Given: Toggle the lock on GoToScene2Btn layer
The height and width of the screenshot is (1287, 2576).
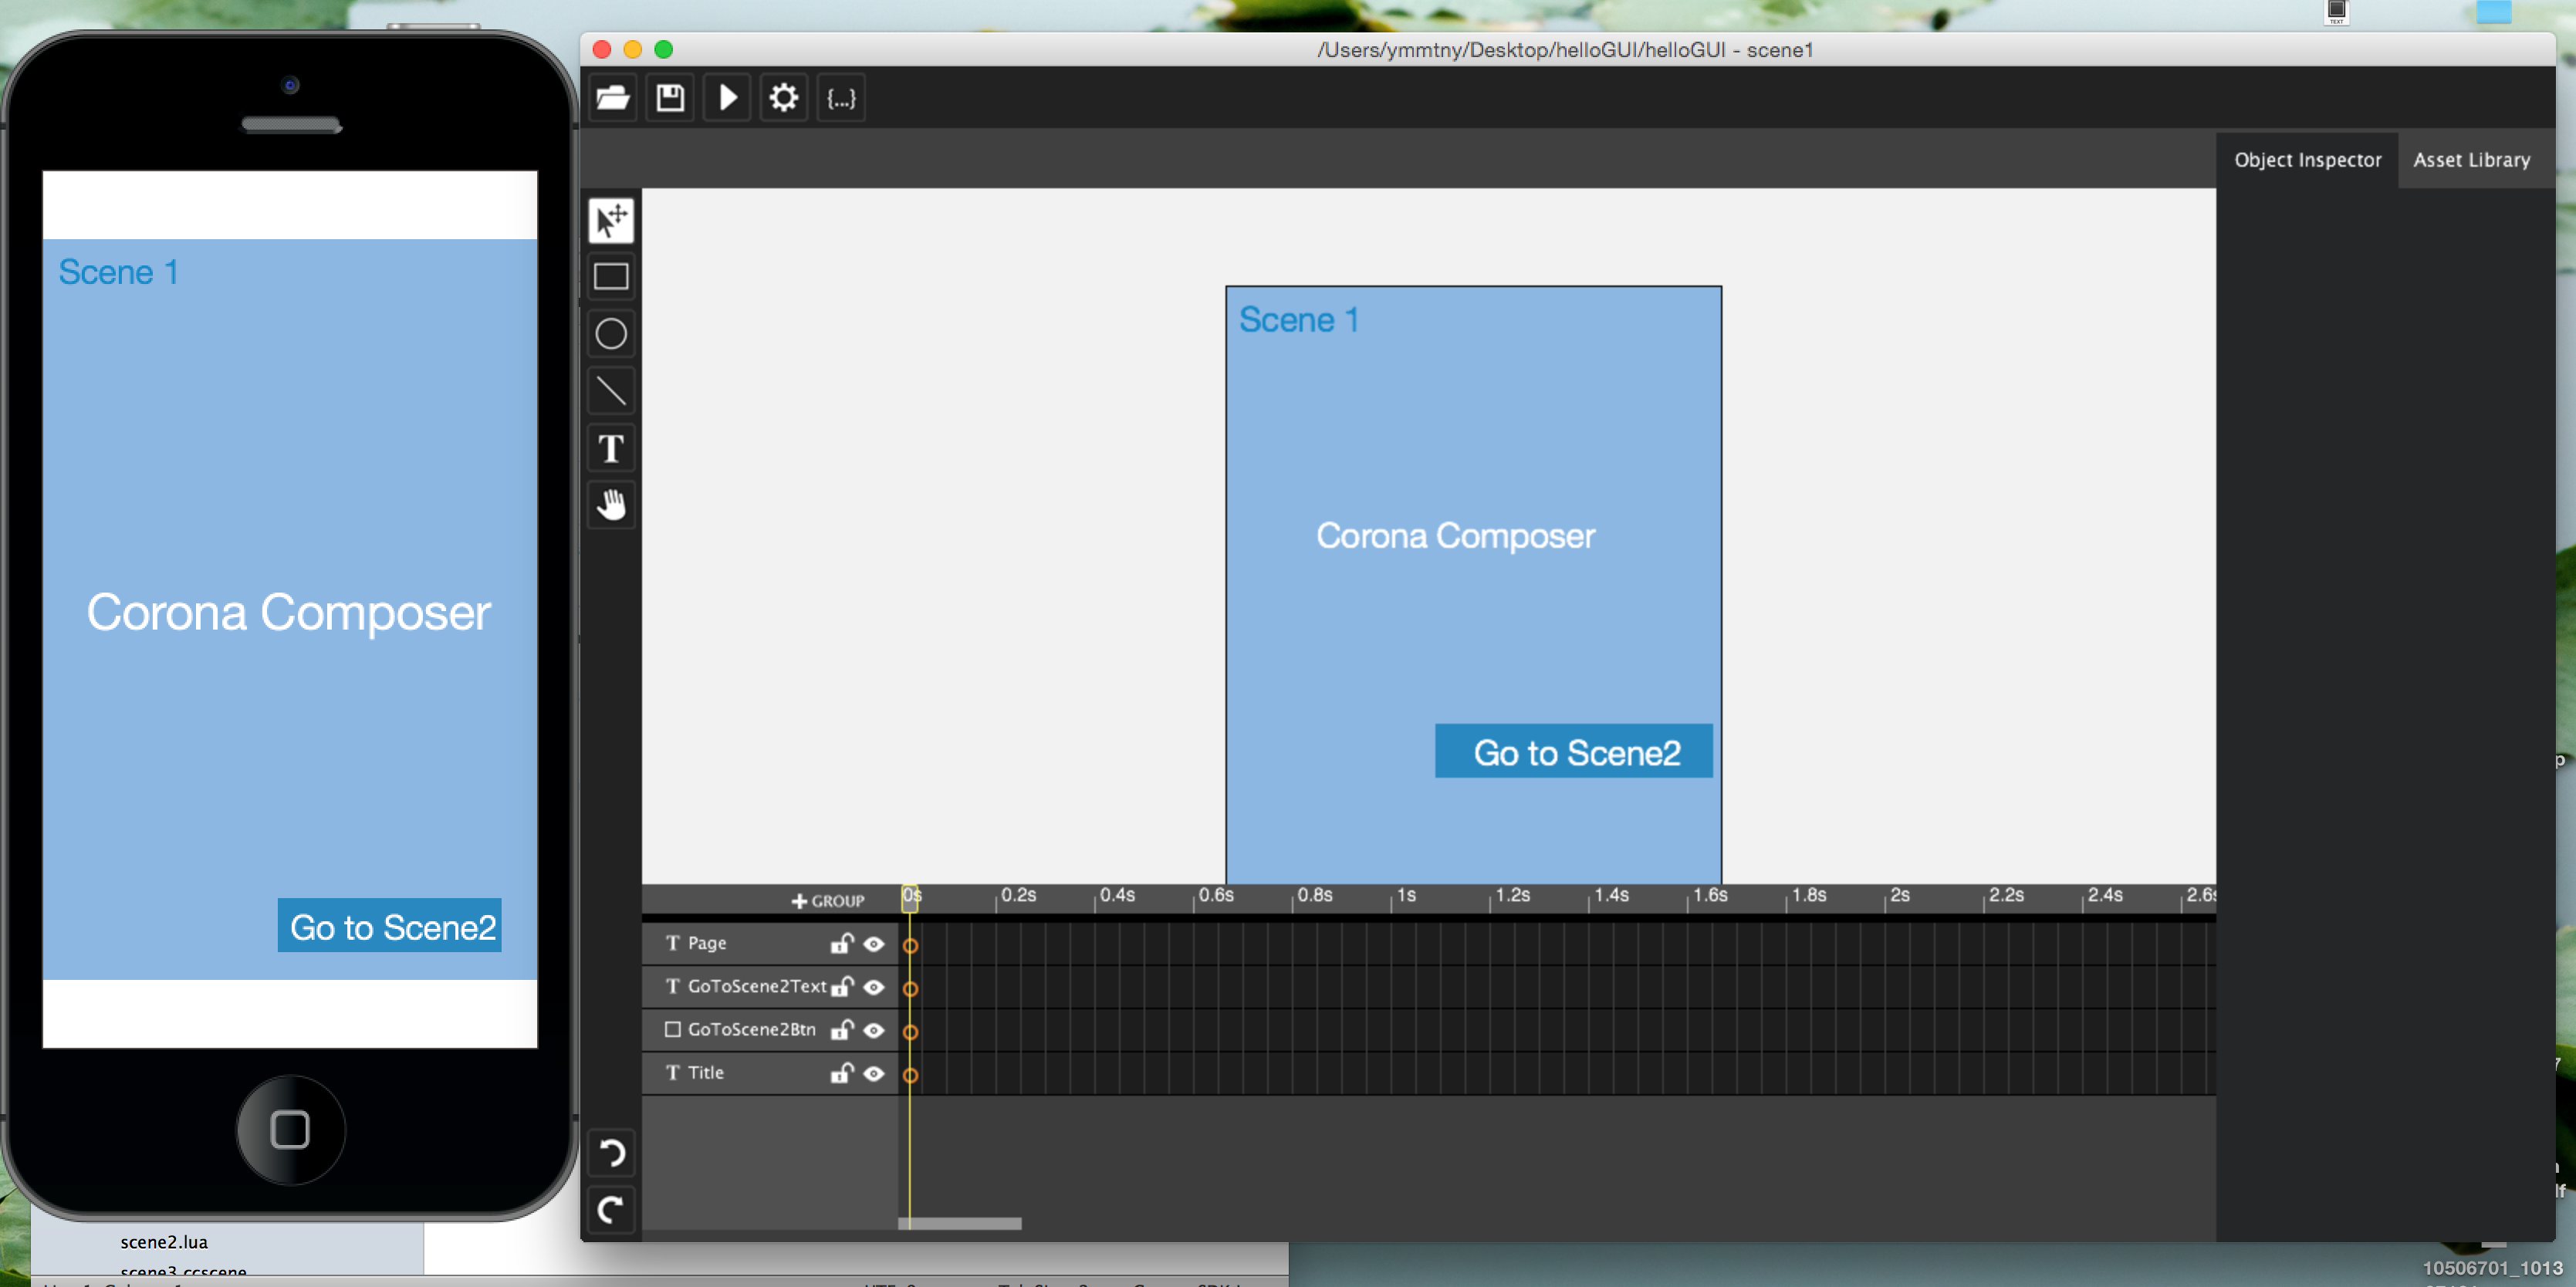Looking at the screenshot, I should 842,1029.
